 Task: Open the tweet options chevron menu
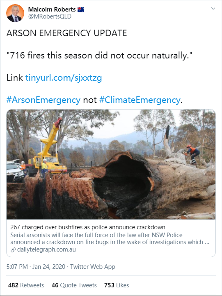click(213, 9)
